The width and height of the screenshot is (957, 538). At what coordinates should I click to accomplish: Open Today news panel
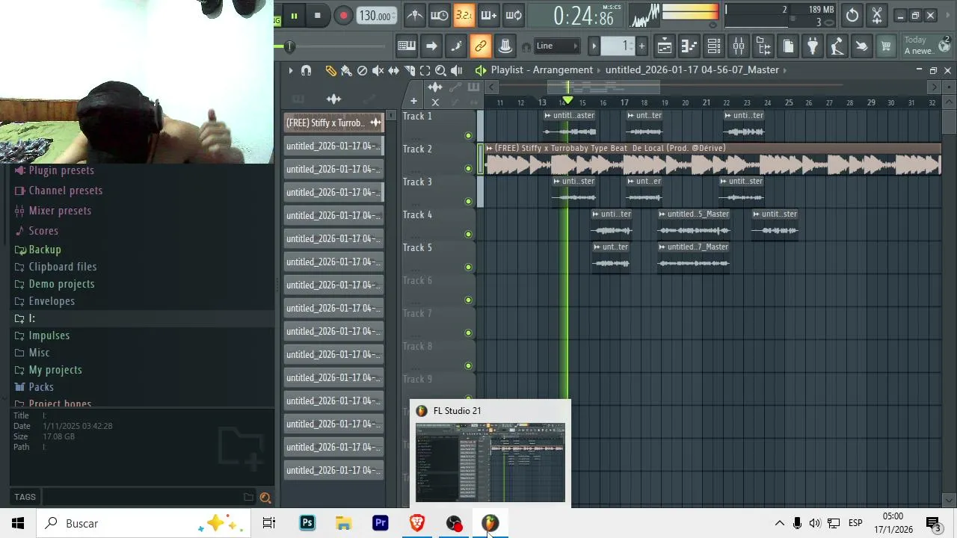[x=926, y=46]
